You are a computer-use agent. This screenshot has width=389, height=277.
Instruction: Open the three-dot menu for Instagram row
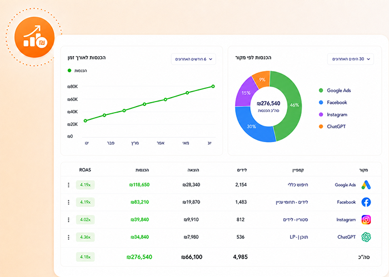(x=68, y=220)
